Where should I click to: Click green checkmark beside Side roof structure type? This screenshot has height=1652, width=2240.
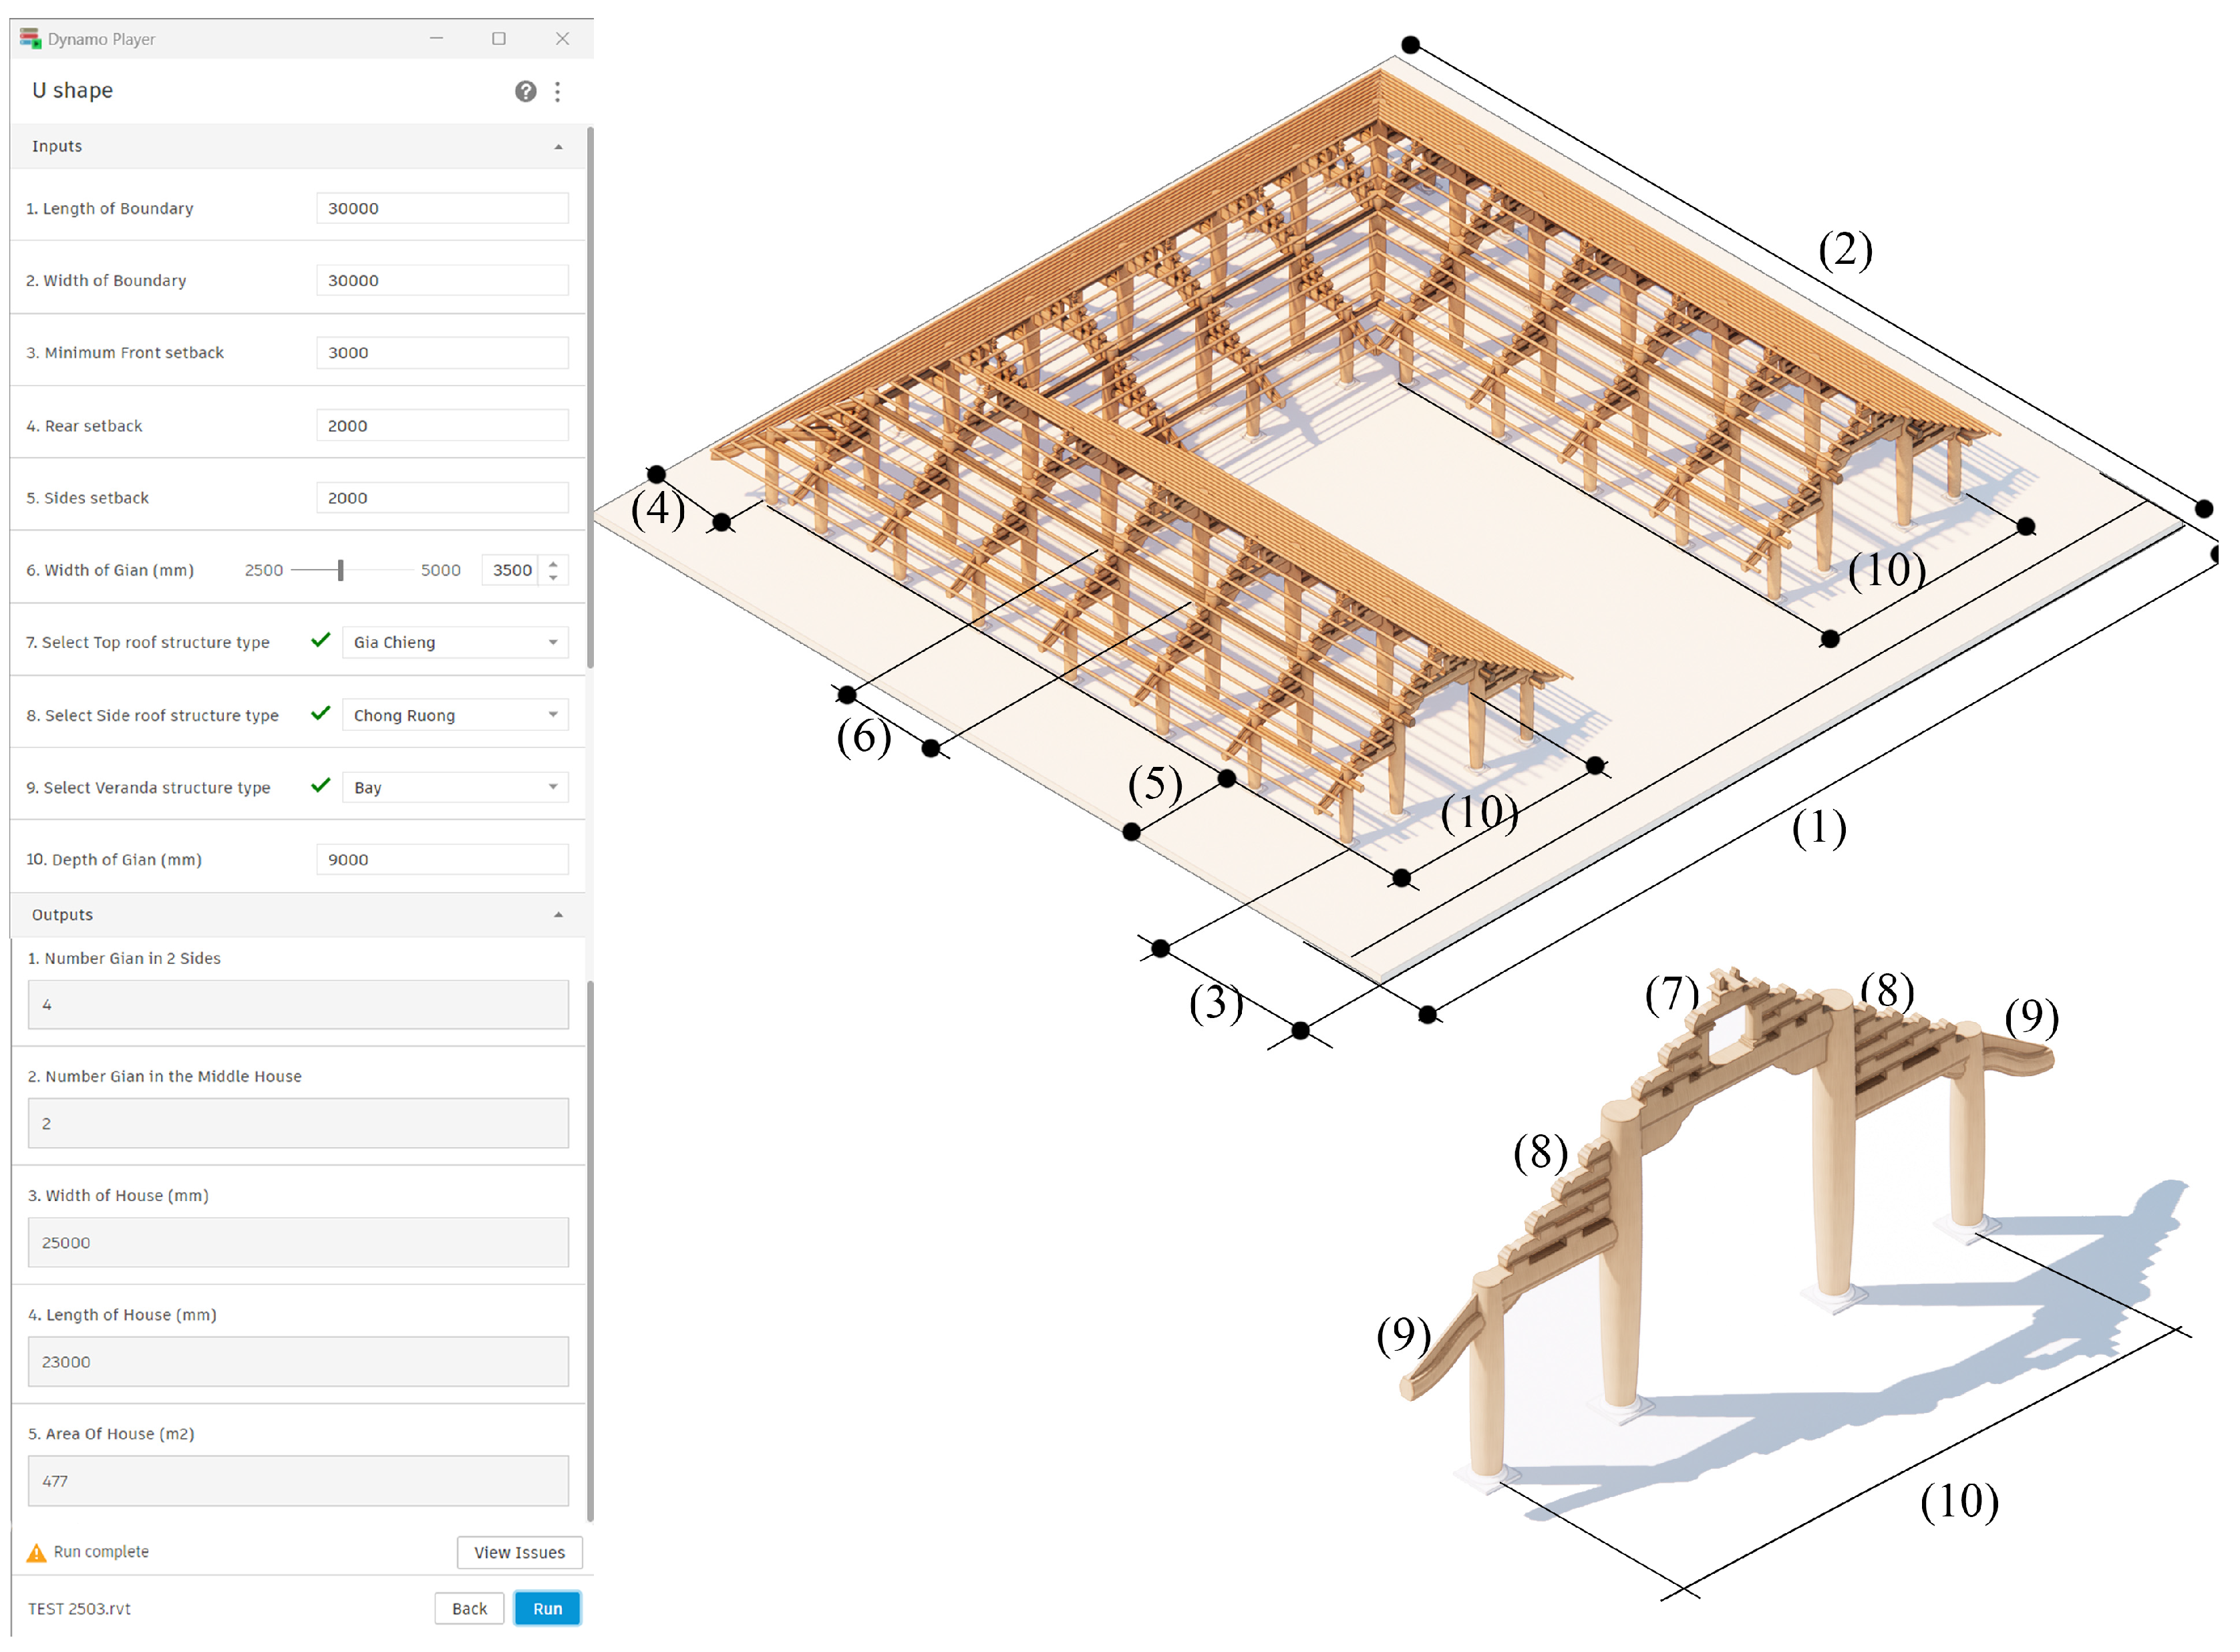(x=321, y=714)
